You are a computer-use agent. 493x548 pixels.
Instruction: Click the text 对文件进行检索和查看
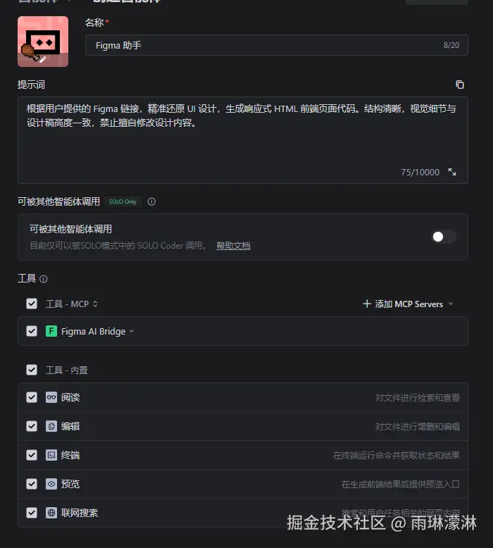tap(417, 398)
